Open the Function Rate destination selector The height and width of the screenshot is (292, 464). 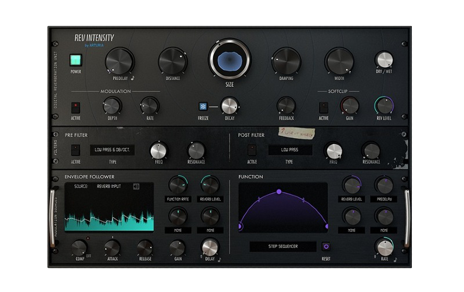click(x=177, y=199)
